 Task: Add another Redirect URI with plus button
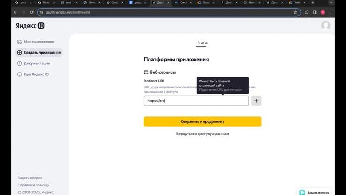click(256, 101)
